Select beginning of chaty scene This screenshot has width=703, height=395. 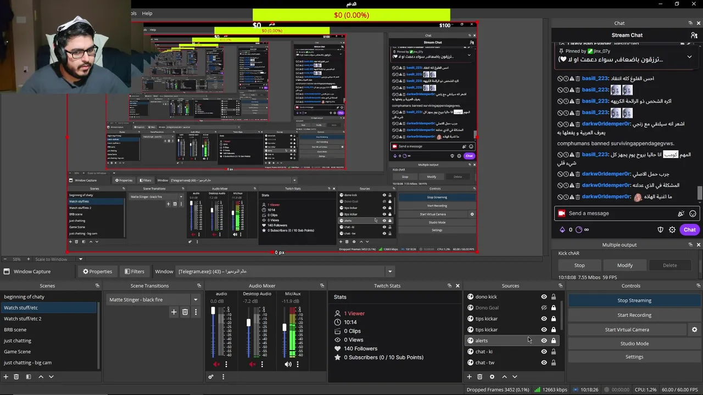[49, 297]
